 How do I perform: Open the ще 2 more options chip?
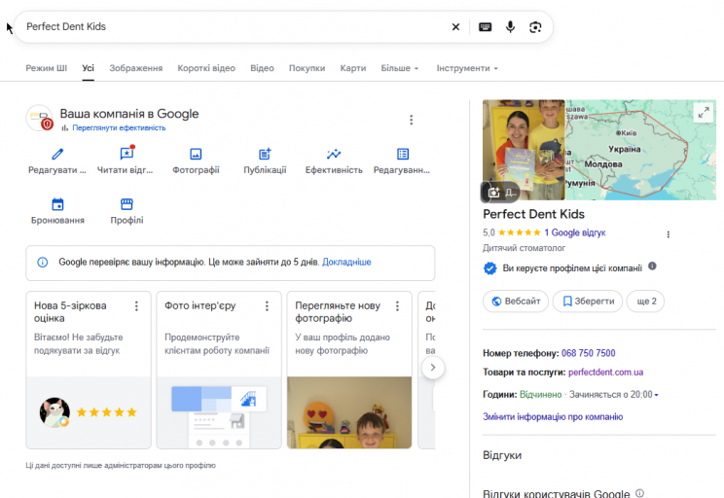645,301
